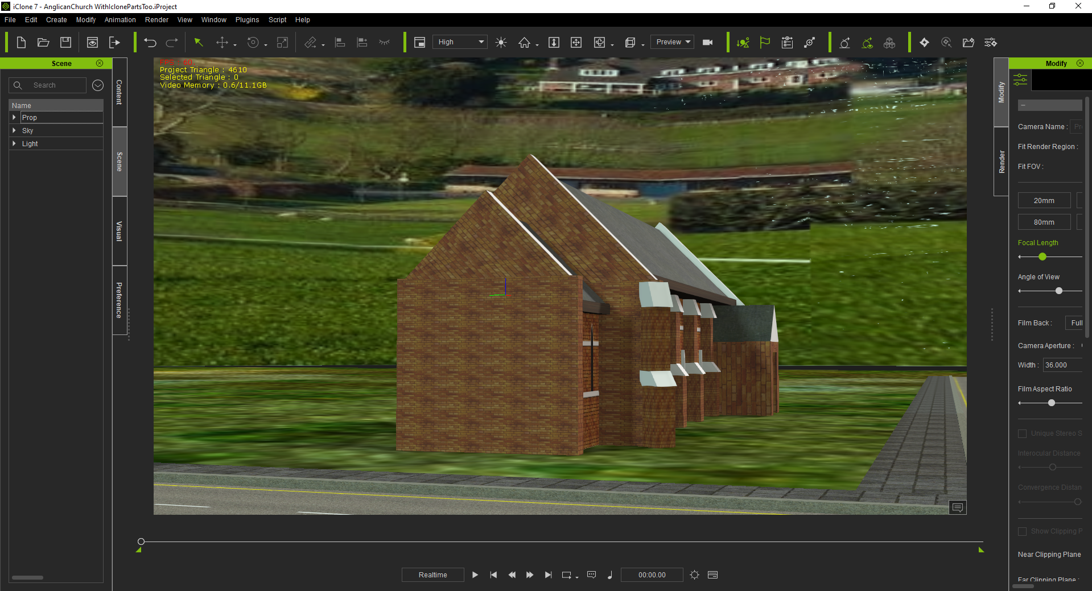Open the Scene search filter dropdown circle
1092x591 pixels.
pyautogui.click(x=98, y=85)
